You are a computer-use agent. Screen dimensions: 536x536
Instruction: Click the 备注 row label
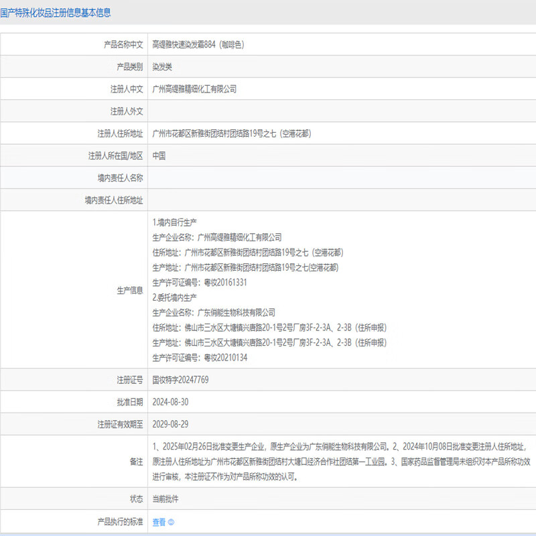(x=136, y=462)
